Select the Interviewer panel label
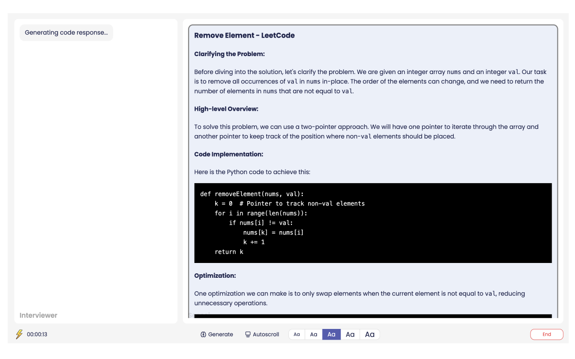The height and width of the screenshot is (359, 575). coord(38,315)
